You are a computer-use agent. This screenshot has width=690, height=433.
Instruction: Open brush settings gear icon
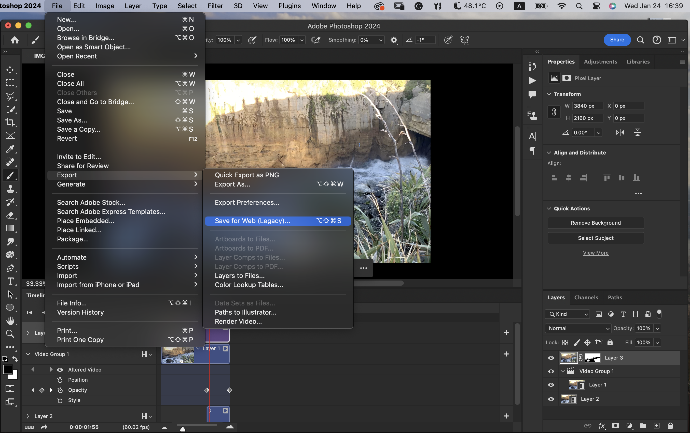click(394, 40)
